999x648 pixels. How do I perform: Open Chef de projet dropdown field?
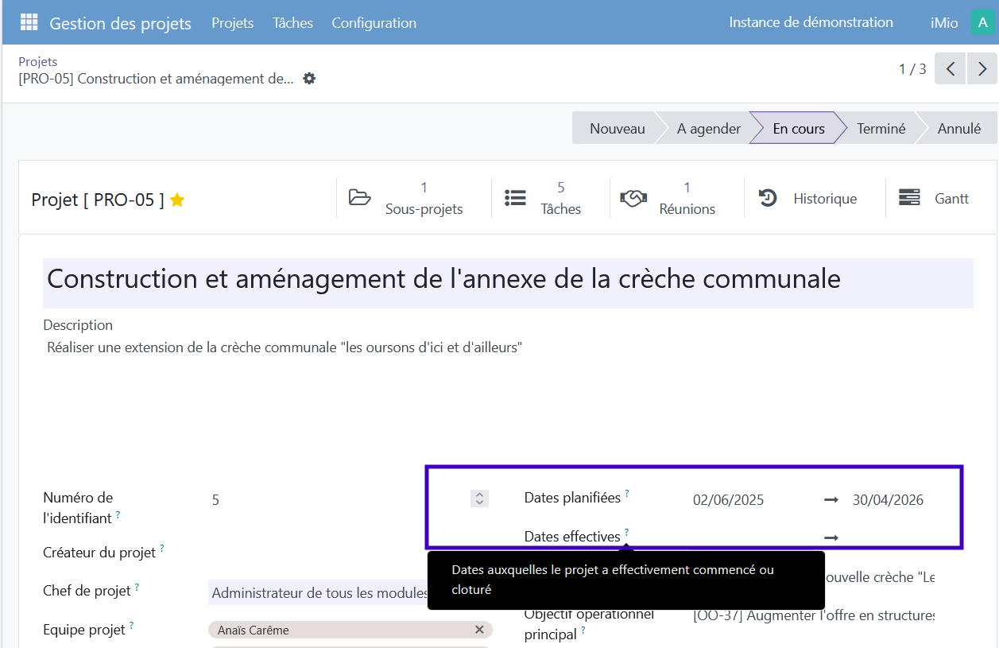coord(319,593)
